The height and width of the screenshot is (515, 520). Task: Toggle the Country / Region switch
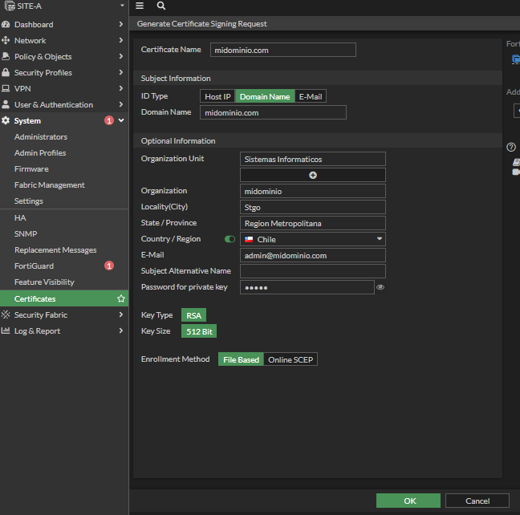230,239
